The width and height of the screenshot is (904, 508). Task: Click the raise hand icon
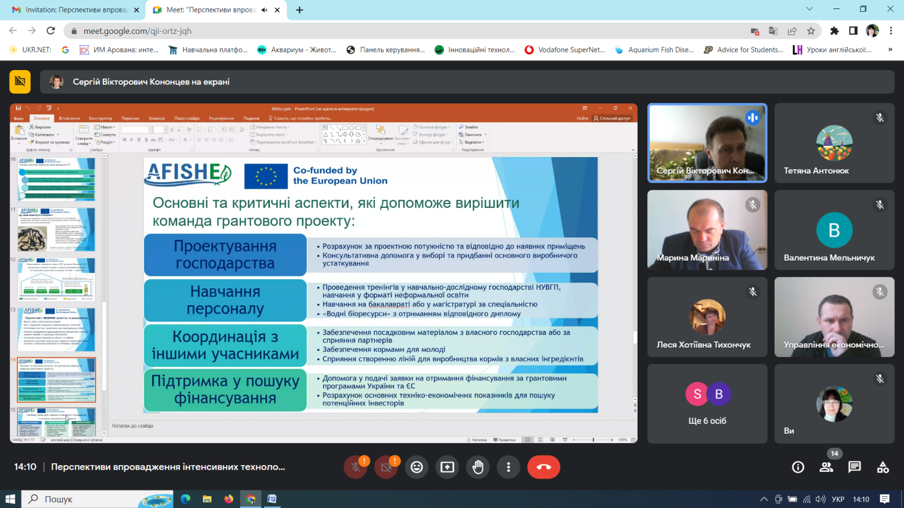click(478, 467)
